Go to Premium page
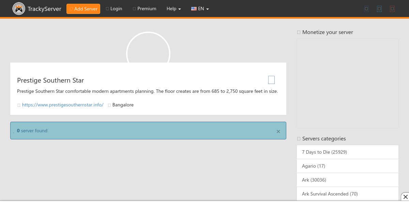The image size is (409, 204). pos(145,8)
